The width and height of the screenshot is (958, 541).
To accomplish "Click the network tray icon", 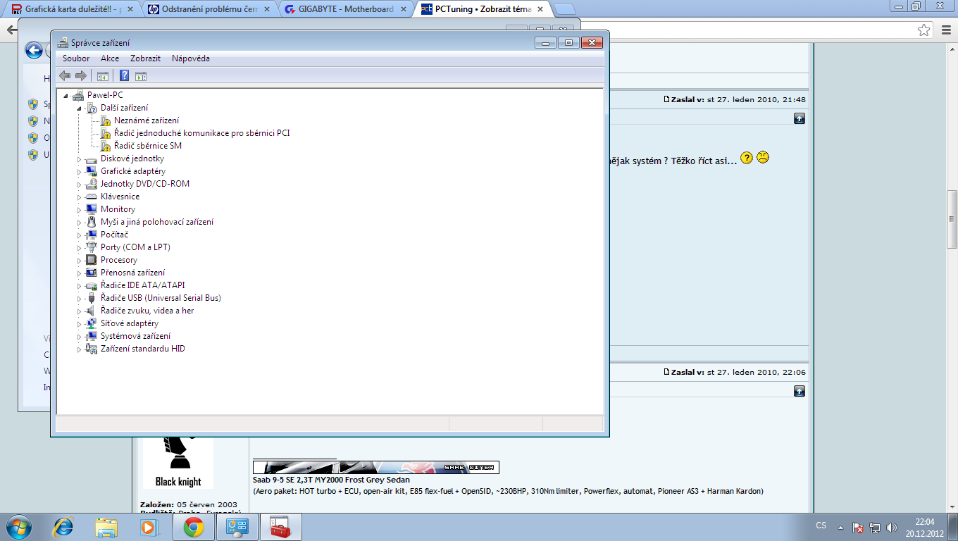I will click(875, 527).
